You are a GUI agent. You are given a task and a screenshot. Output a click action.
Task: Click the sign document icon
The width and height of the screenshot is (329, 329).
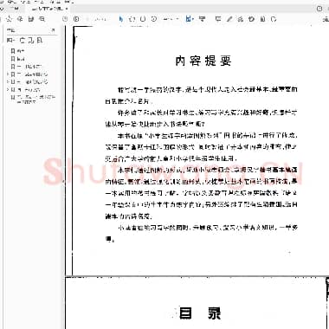tap(241, 19)
